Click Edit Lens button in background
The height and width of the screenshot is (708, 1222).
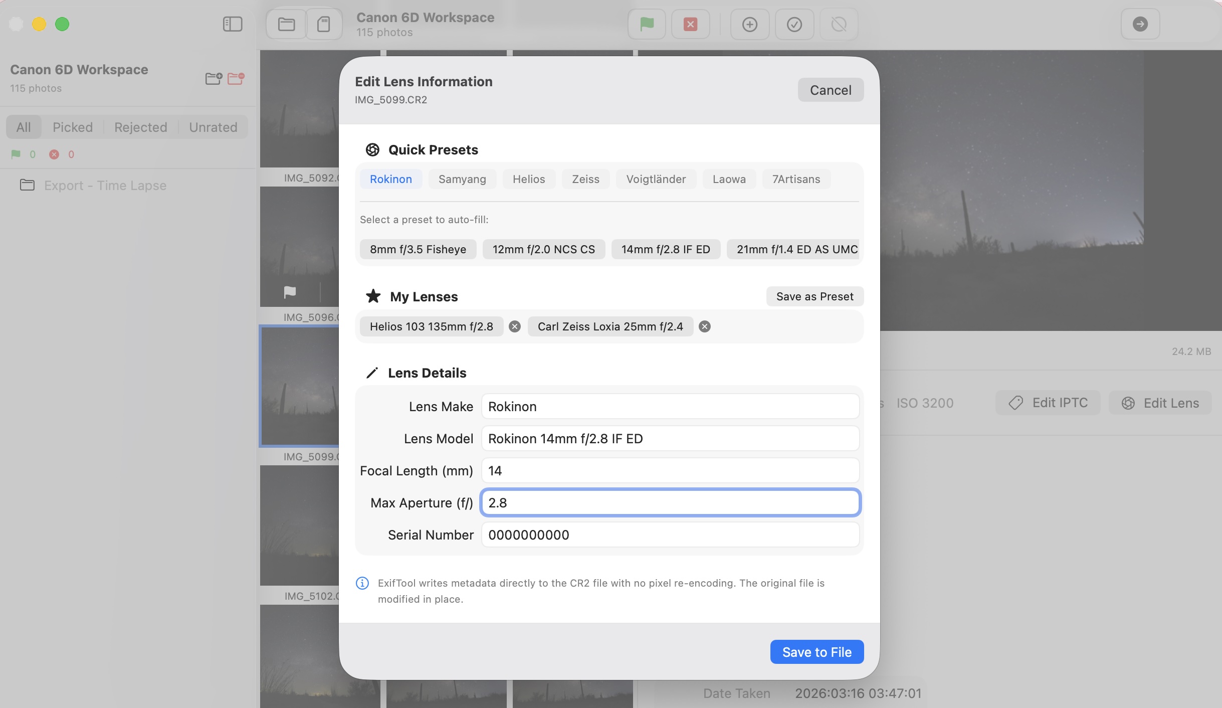(1160, 403)
